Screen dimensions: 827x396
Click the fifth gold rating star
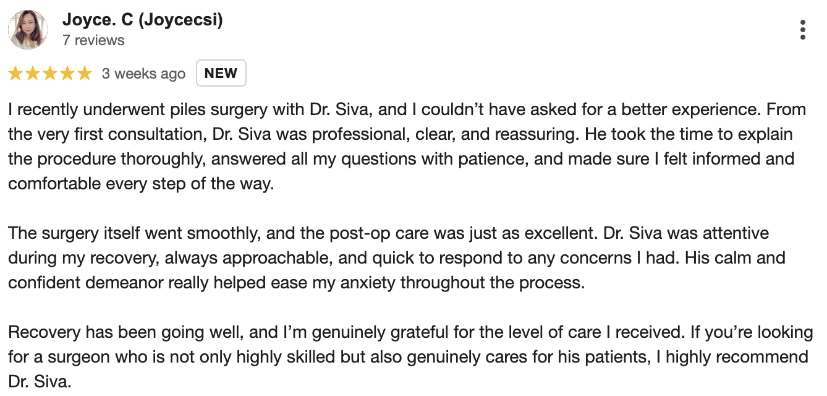[x=85, y=74]
